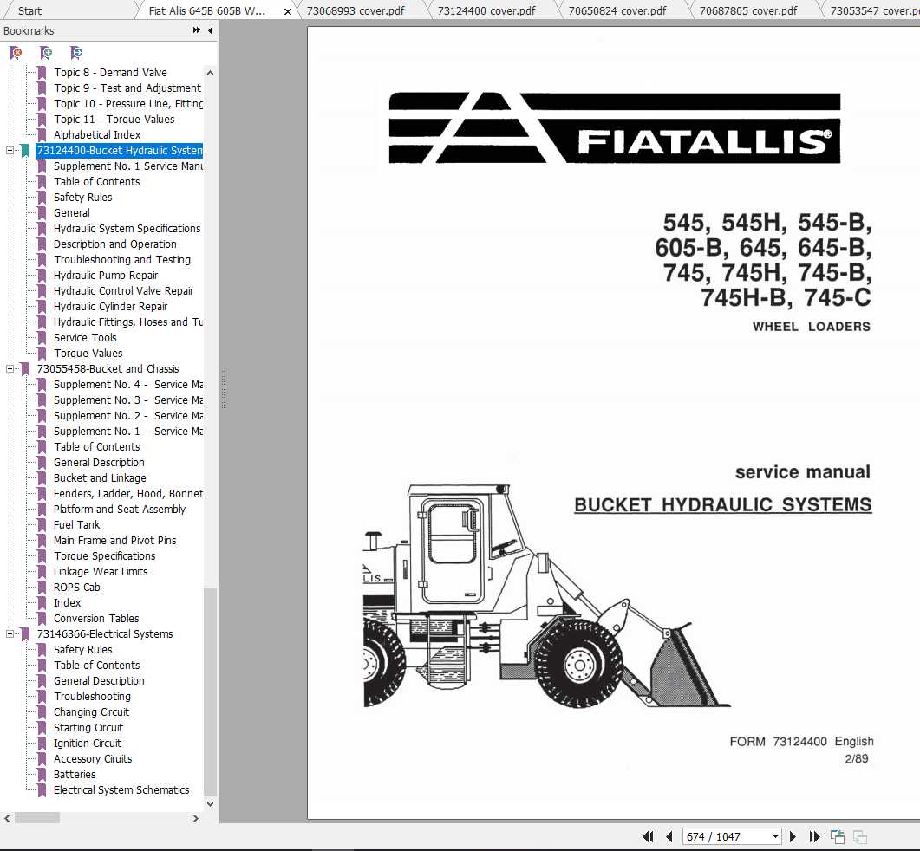The image size is (920, 851).
Task: Click bookmark icon beside Starting Circuit
Action: (x=42, y=728)
